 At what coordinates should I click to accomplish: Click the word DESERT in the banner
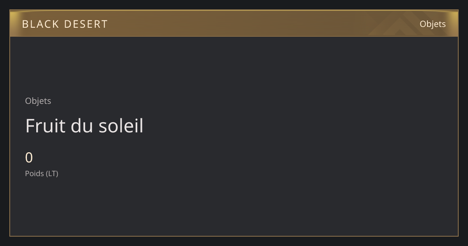[86, 24]
